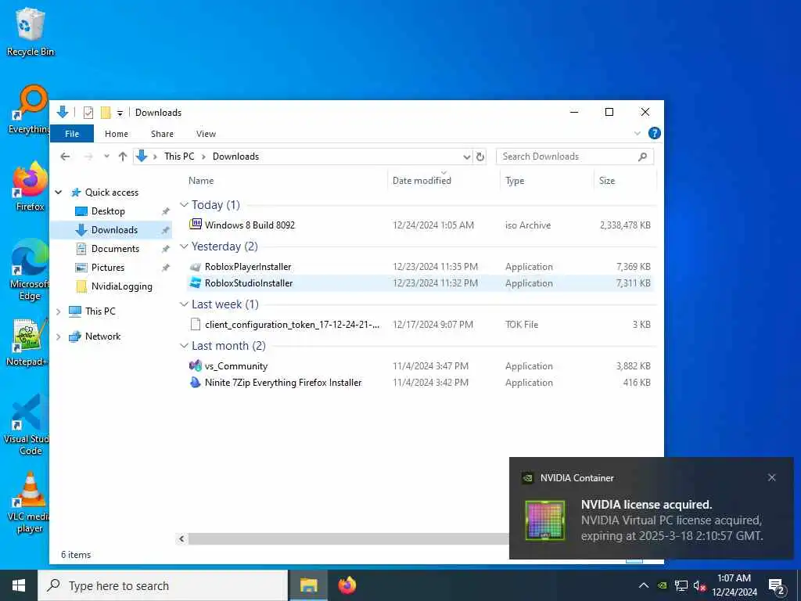Open the Customize Quick Access Toolbar dropdown
Viewport: 801px width, 601px height.
point(120,113)
